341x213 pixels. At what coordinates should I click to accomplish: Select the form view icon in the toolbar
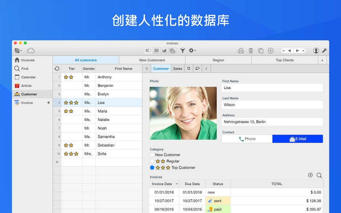coord(148,50)
